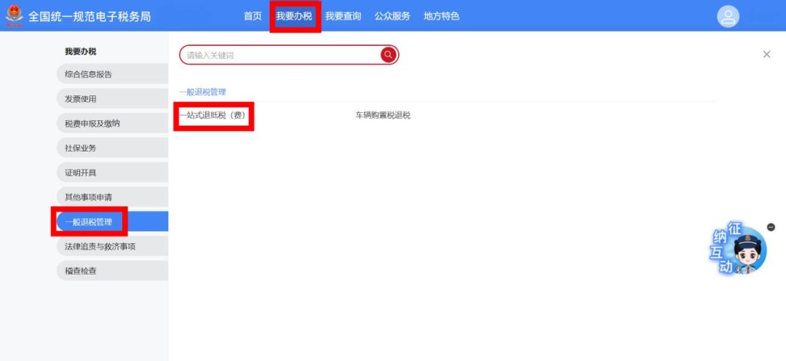The image size is (786, 361).
Task: Select 稽查检查 in the sidebar
Action: (112, 271)
